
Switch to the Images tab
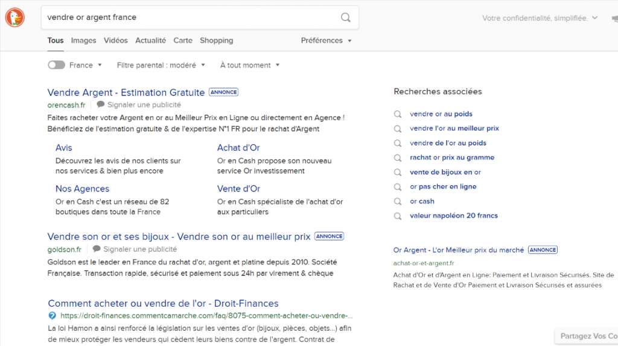[x=83, y=40]
